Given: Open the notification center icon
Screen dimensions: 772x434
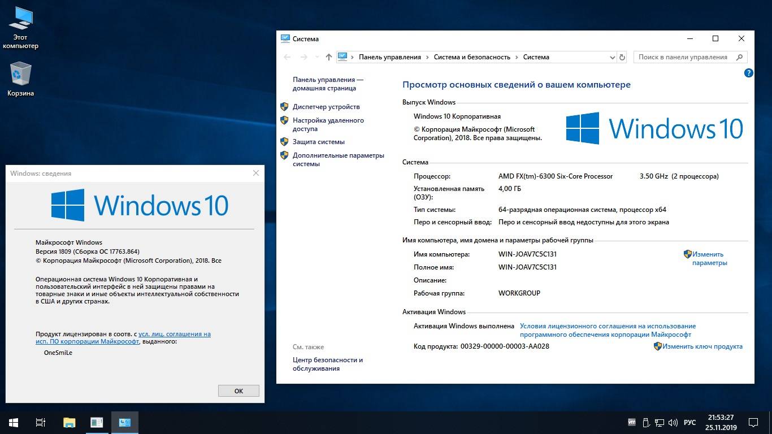Looking at the screenshot, I should point(753,422).
